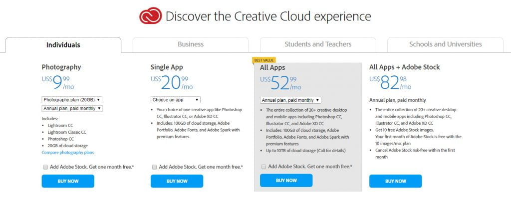511x202 pixels.
Task: Click Buy Now for All Apps
Action: point(286,181)
